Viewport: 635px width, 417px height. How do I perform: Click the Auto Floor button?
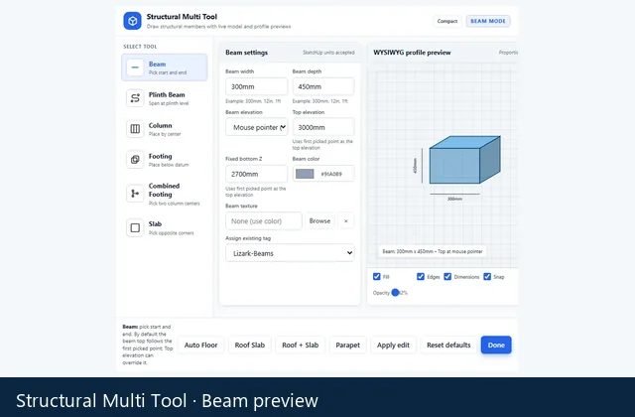(200, 345)
